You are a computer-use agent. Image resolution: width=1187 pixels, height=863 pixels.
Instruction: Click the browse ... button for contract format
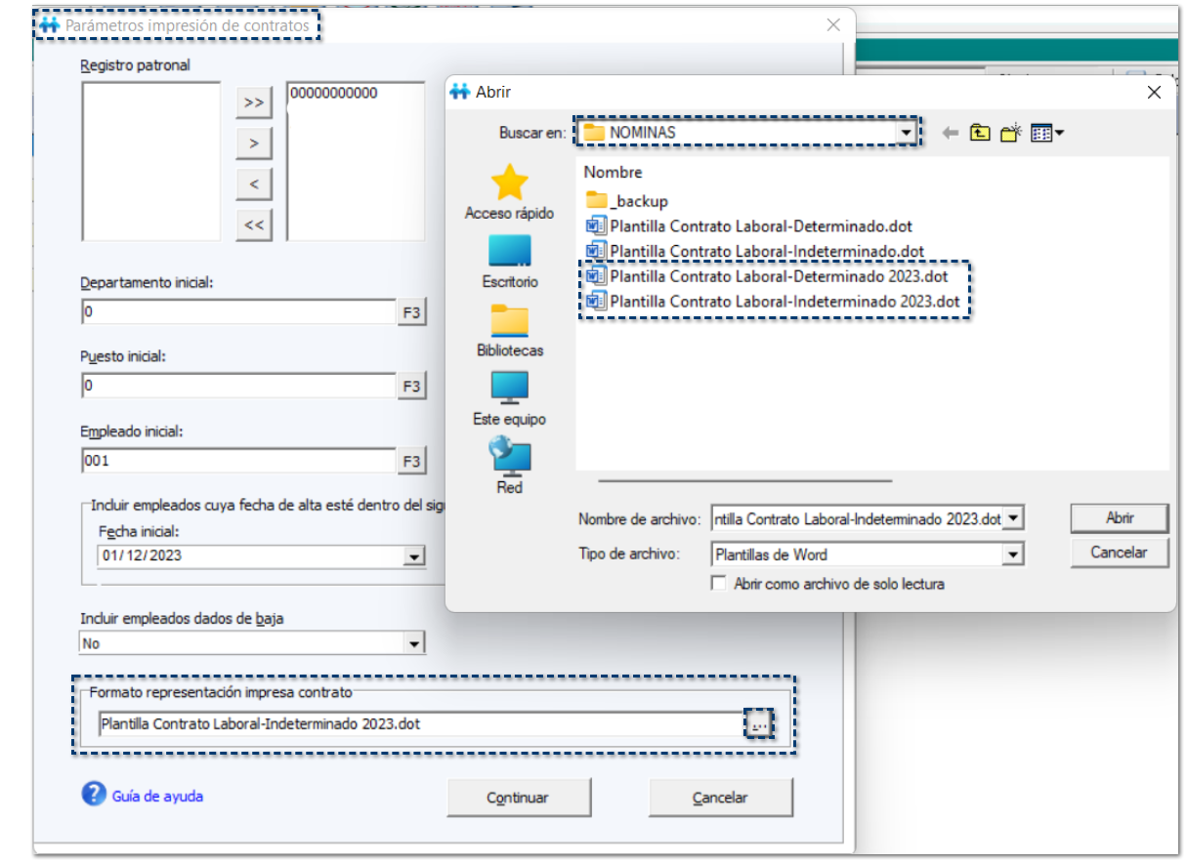pyautogui.click(x=759, y=724)
